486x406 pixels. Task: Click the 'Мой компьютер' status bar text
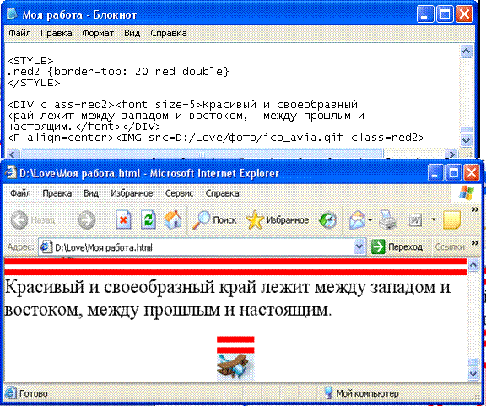pos(367,393)
